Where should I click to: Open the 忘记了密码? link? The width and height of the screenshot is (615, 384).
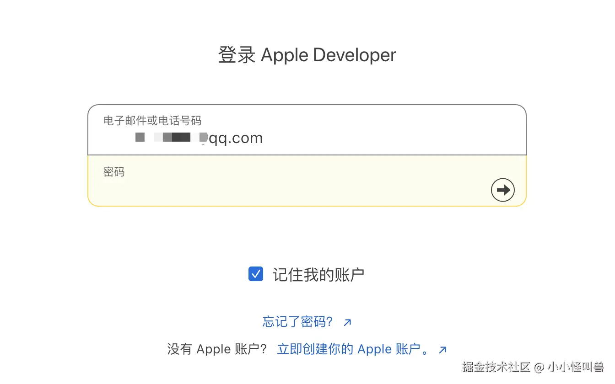click(x=307, y=322)
